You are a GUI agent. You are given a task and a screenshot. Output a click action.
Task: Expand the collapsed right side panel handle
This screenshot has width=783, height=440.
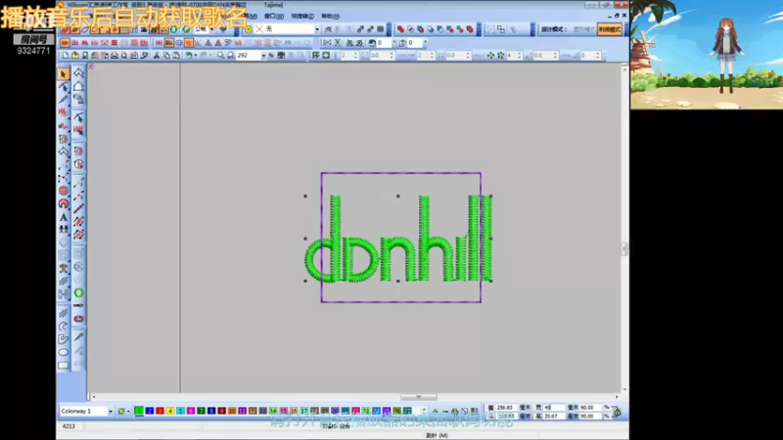[624, 248]
